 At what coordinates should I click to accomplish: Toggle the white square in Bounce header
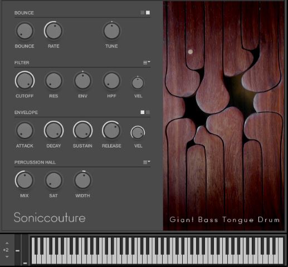[x=148, y=13]
